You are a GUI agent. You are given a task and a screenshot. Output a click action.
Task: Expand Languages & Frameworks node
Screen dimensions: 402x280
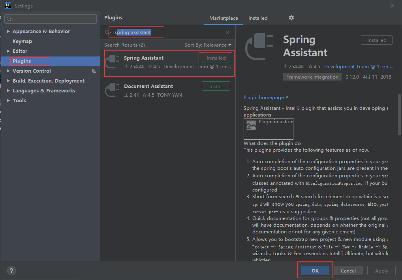[x=8, y=90]
